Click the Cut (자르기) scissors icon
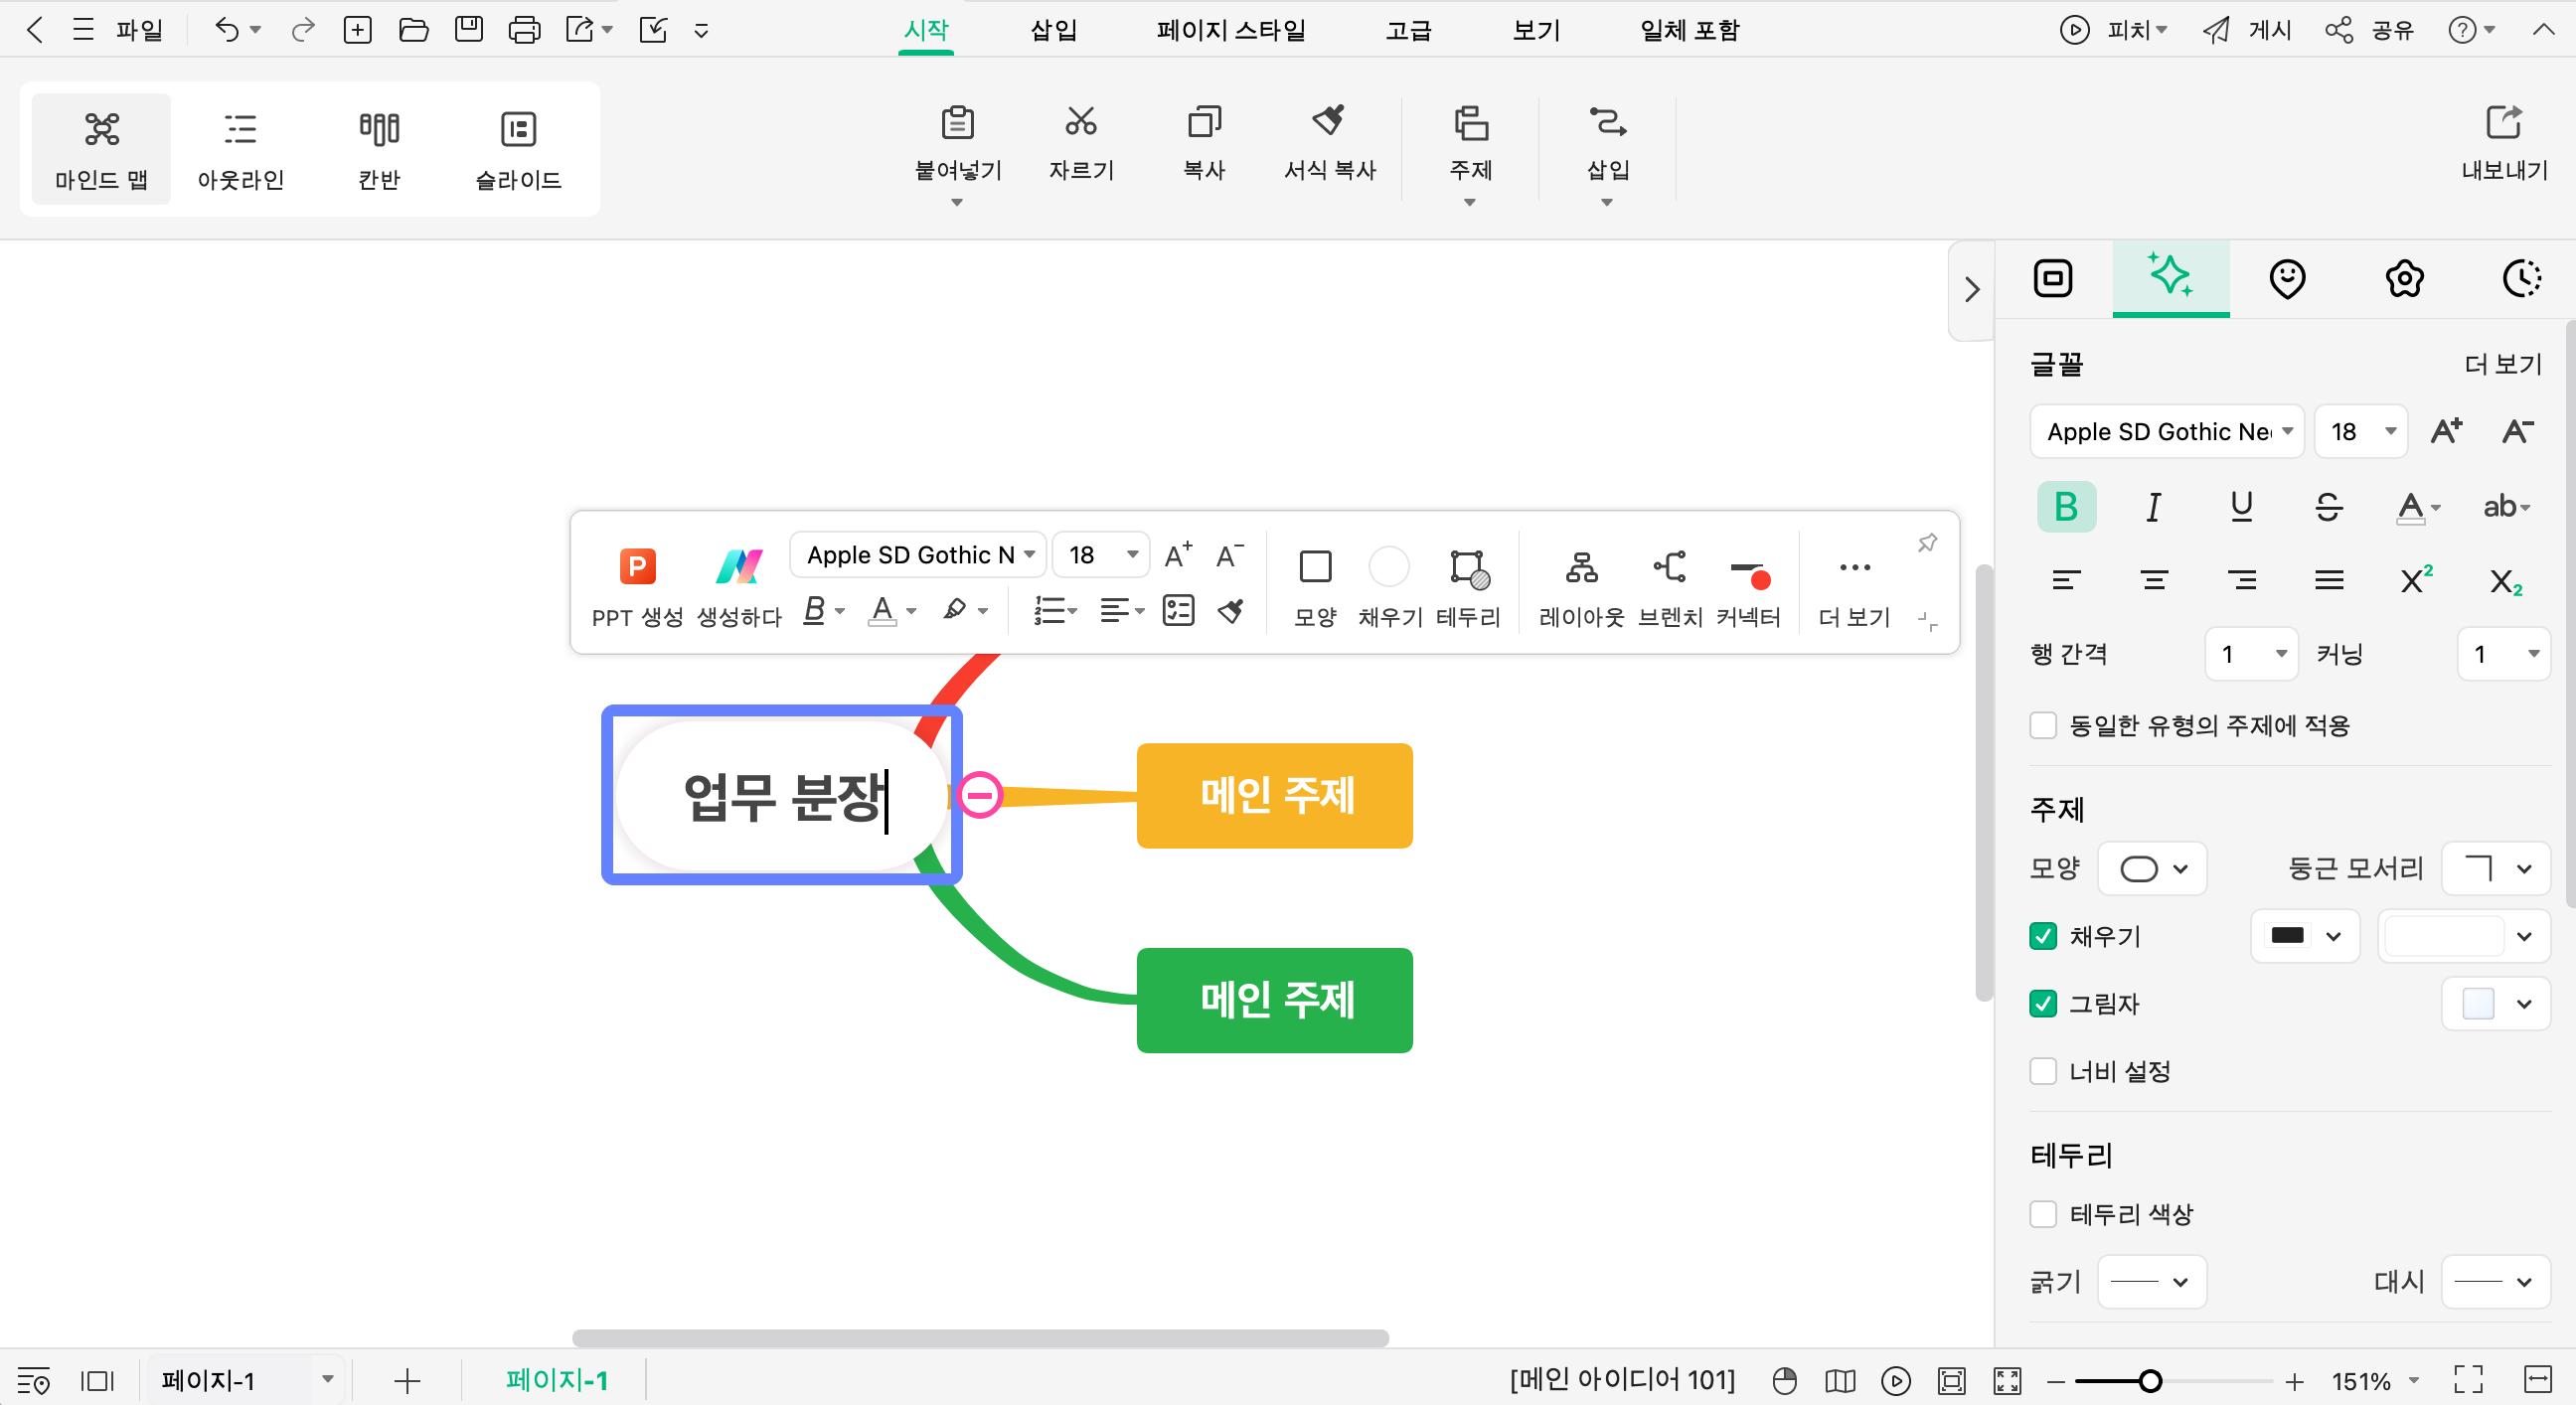2576x1405 pixels. click(1081, 122)
